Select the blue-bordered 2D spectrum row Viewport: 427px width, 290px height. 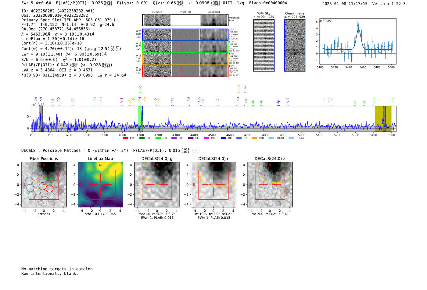[185, 35]
